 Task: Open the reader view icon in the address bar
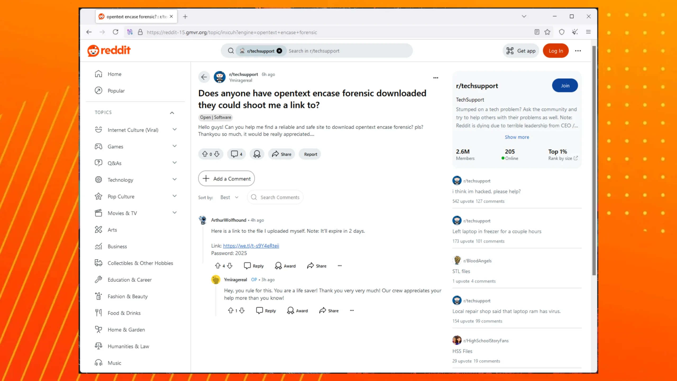537,32
